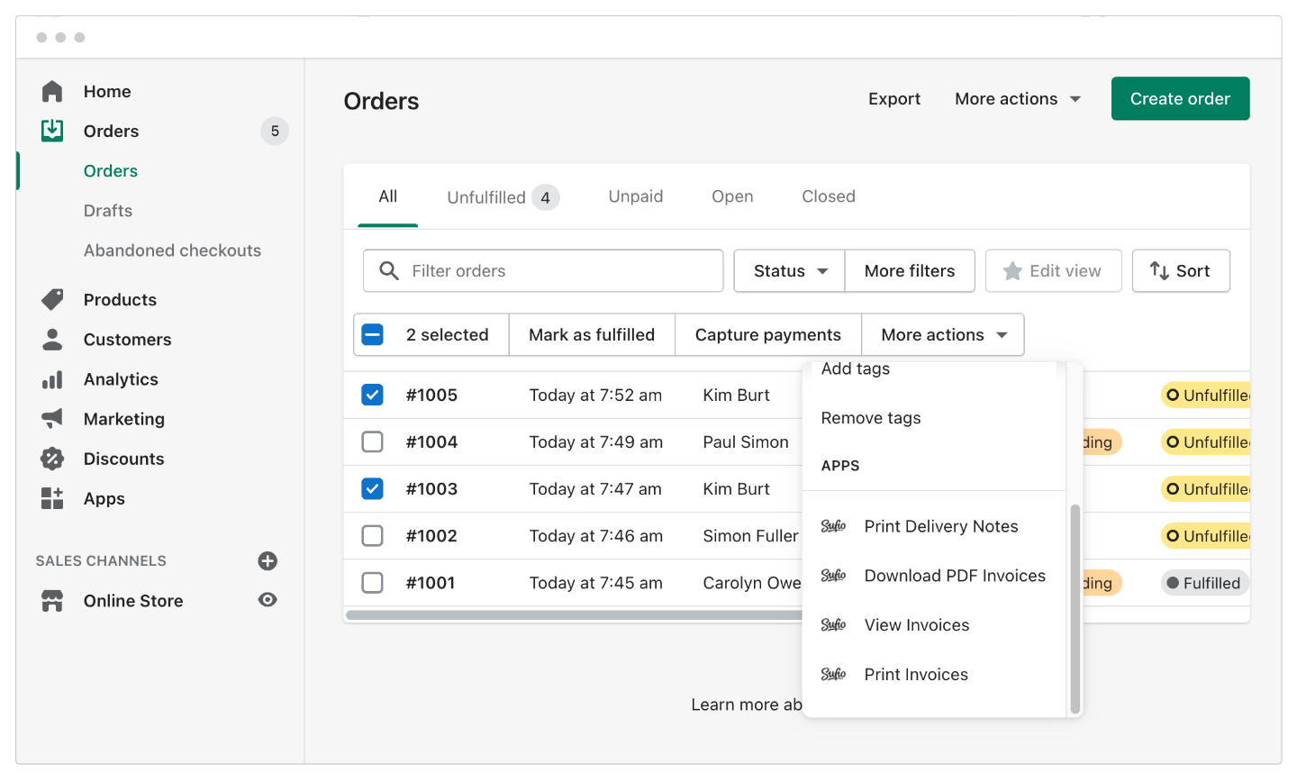Click the Discounts tag icon
Image resolution: width=1297 pixels, height=782 pixels.
click(51, 459)
